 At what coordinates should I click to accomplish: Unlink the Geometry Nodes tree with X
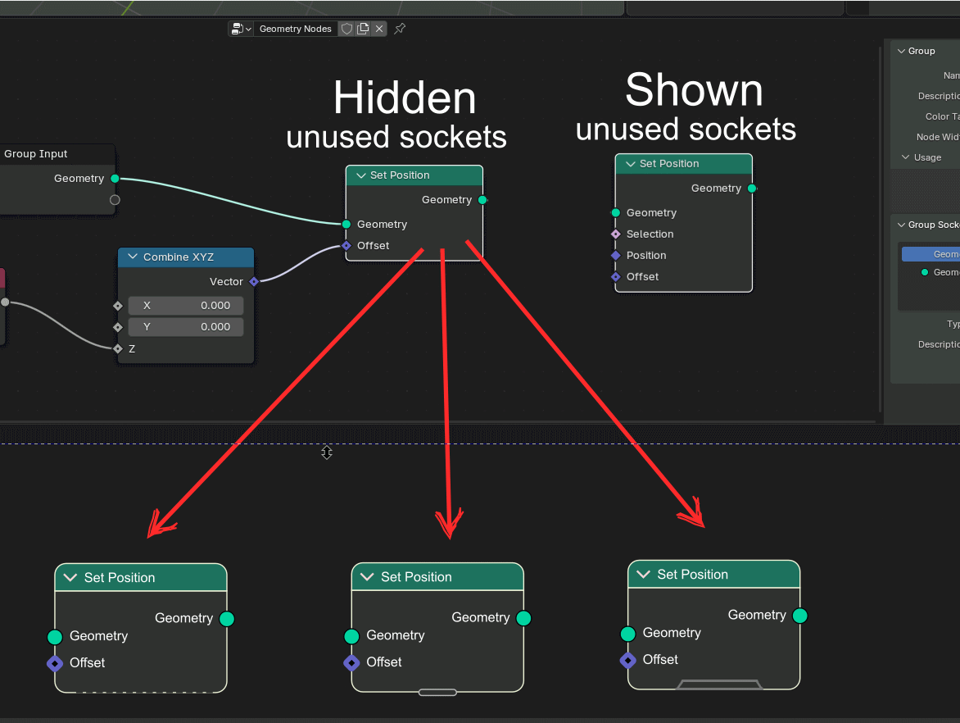(379, 29)
